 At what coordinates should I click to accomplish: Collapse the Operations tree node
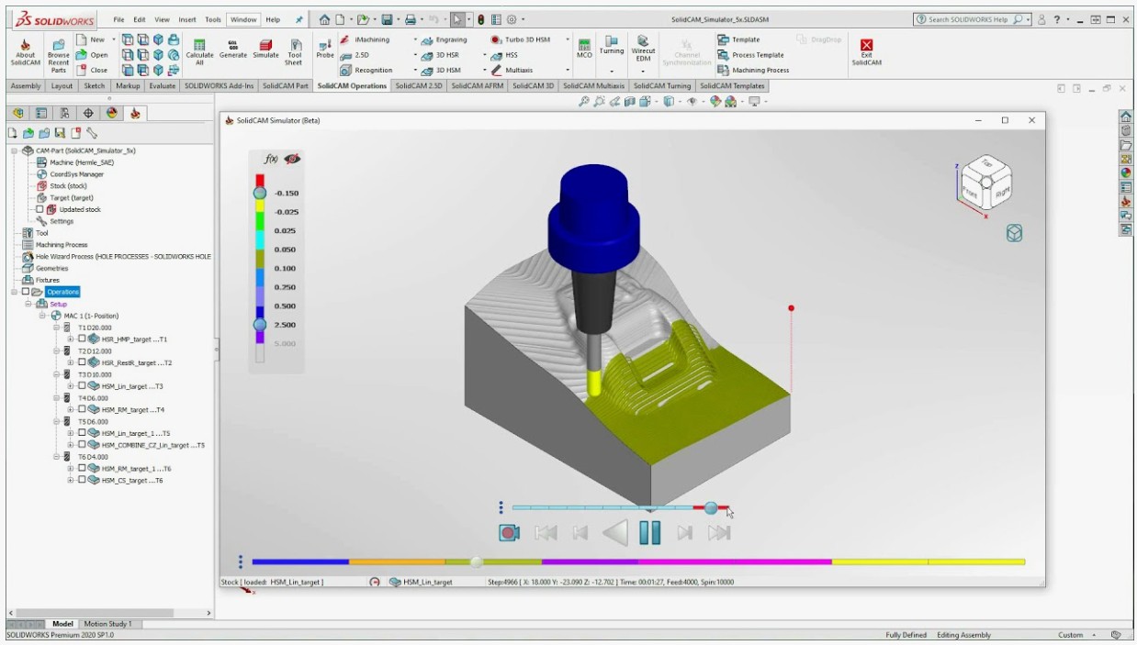pos(14,292)
